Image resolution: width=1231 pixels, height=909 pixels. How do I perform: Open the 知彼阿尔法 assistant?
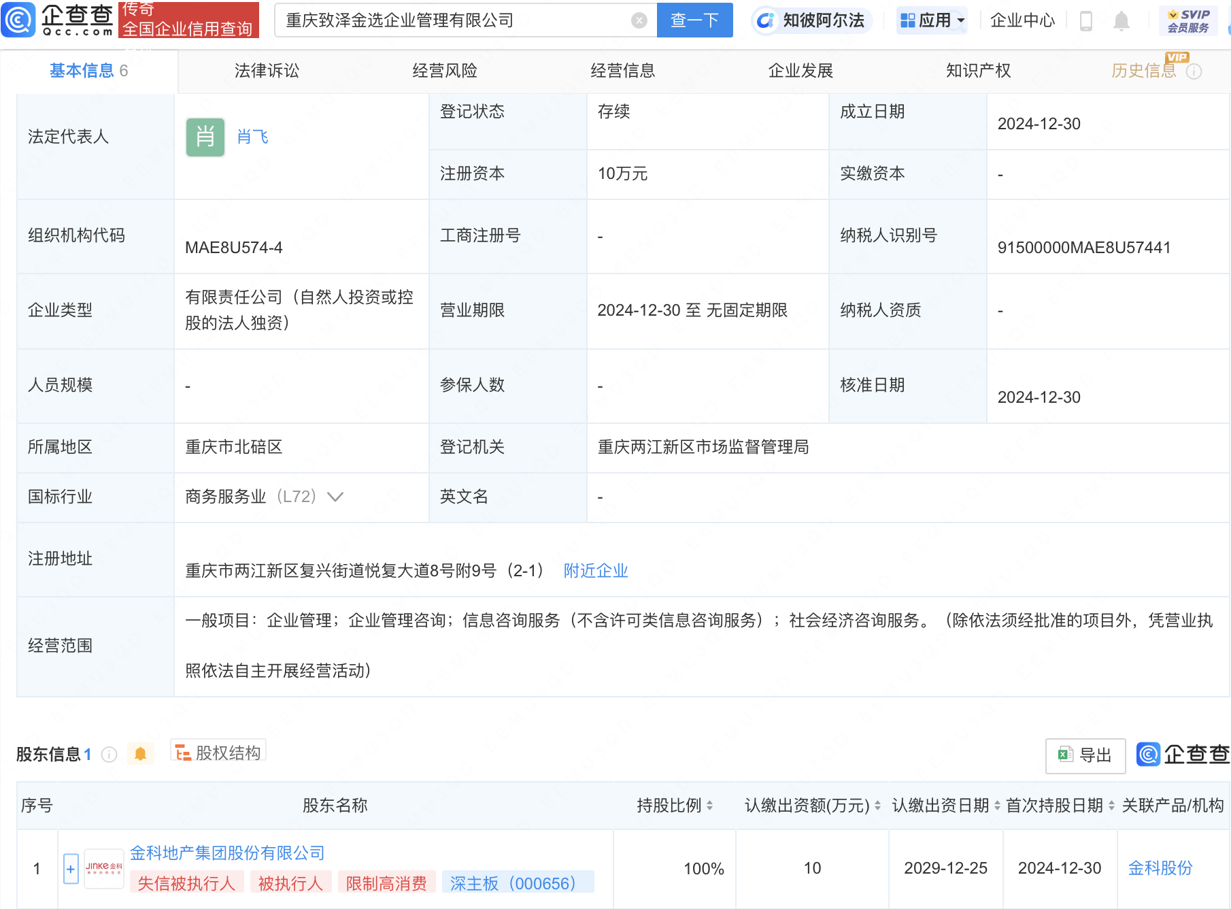(812, 20)
